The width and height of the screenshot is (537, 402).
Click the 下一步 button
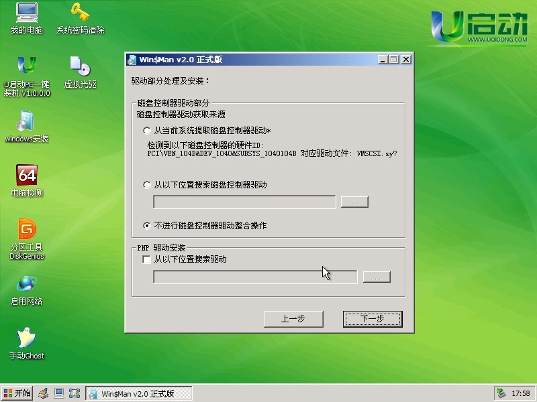point(373,319)
